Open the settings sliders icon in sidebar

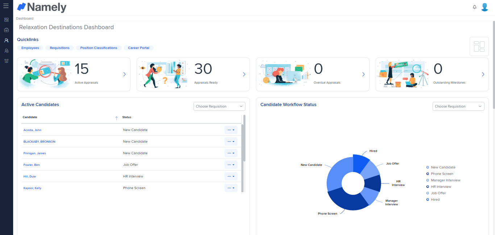(6, 61)
